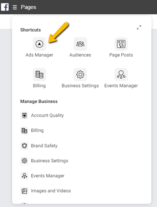Toggle the hamburger menu icon
This screenshot has width=157, height=207.
point(15,7)
